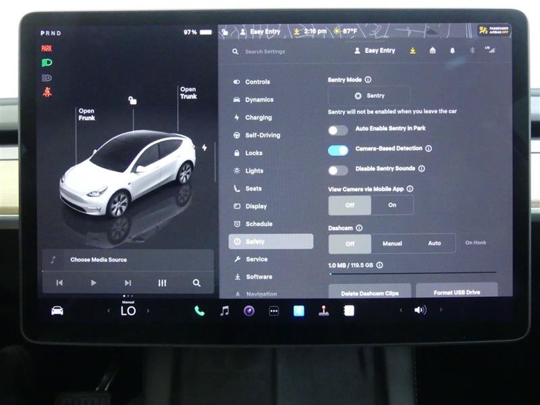The height and width of the screenshot is (405, 540).
Task: Open the three-dots app launcher
Action: (x=274, y=311)
